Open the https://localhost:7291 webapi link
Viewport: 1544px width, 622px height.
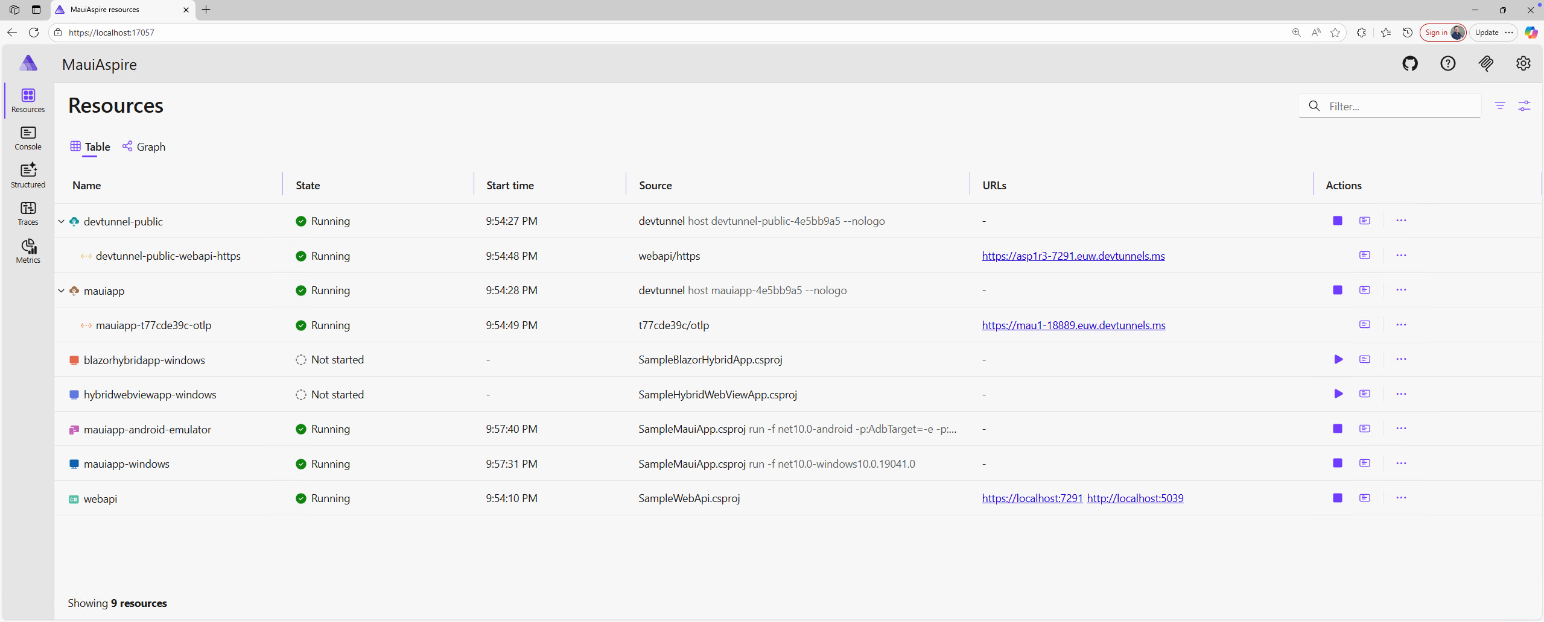[x=1032, y=498]
